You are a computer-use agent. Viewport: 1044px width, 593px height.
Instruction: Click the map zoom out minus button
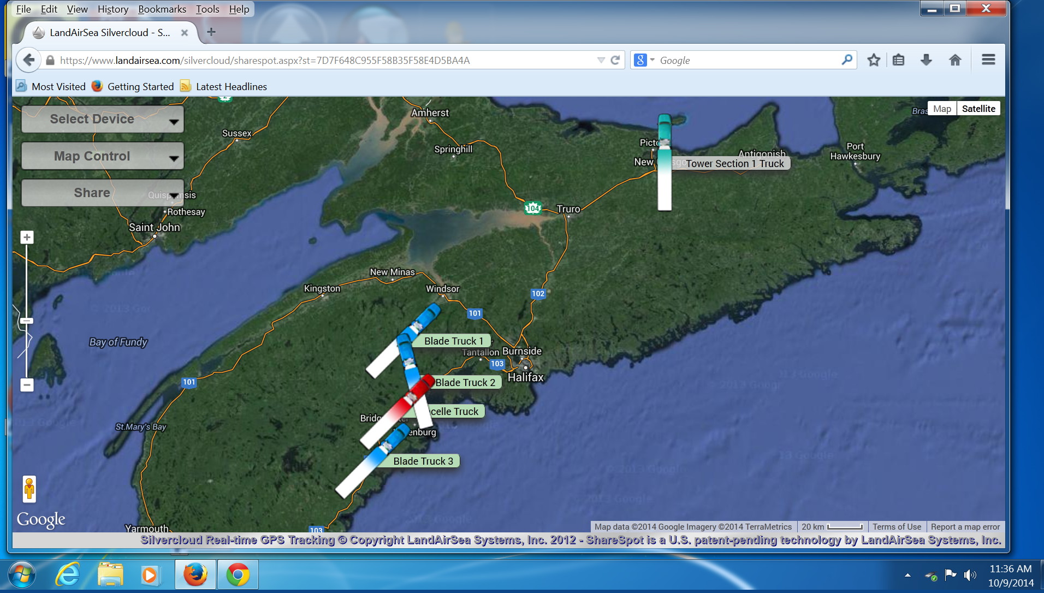[x=27, y=385]
